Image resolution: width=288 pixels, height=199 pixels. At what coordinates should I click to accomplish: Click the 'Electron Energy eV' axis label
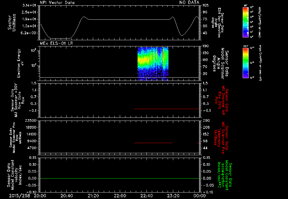pos(20,63)
